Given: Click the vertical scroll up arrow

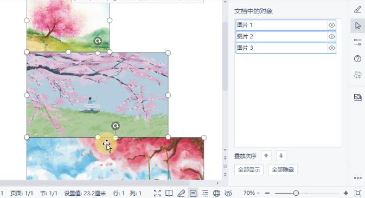Looking at the screenshot, I should click(225, 2).
